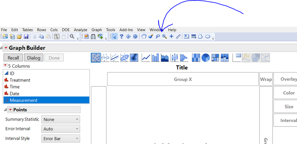Select the Selection cross tool
The image size is (297, 144).
click(x=128, y=37)
